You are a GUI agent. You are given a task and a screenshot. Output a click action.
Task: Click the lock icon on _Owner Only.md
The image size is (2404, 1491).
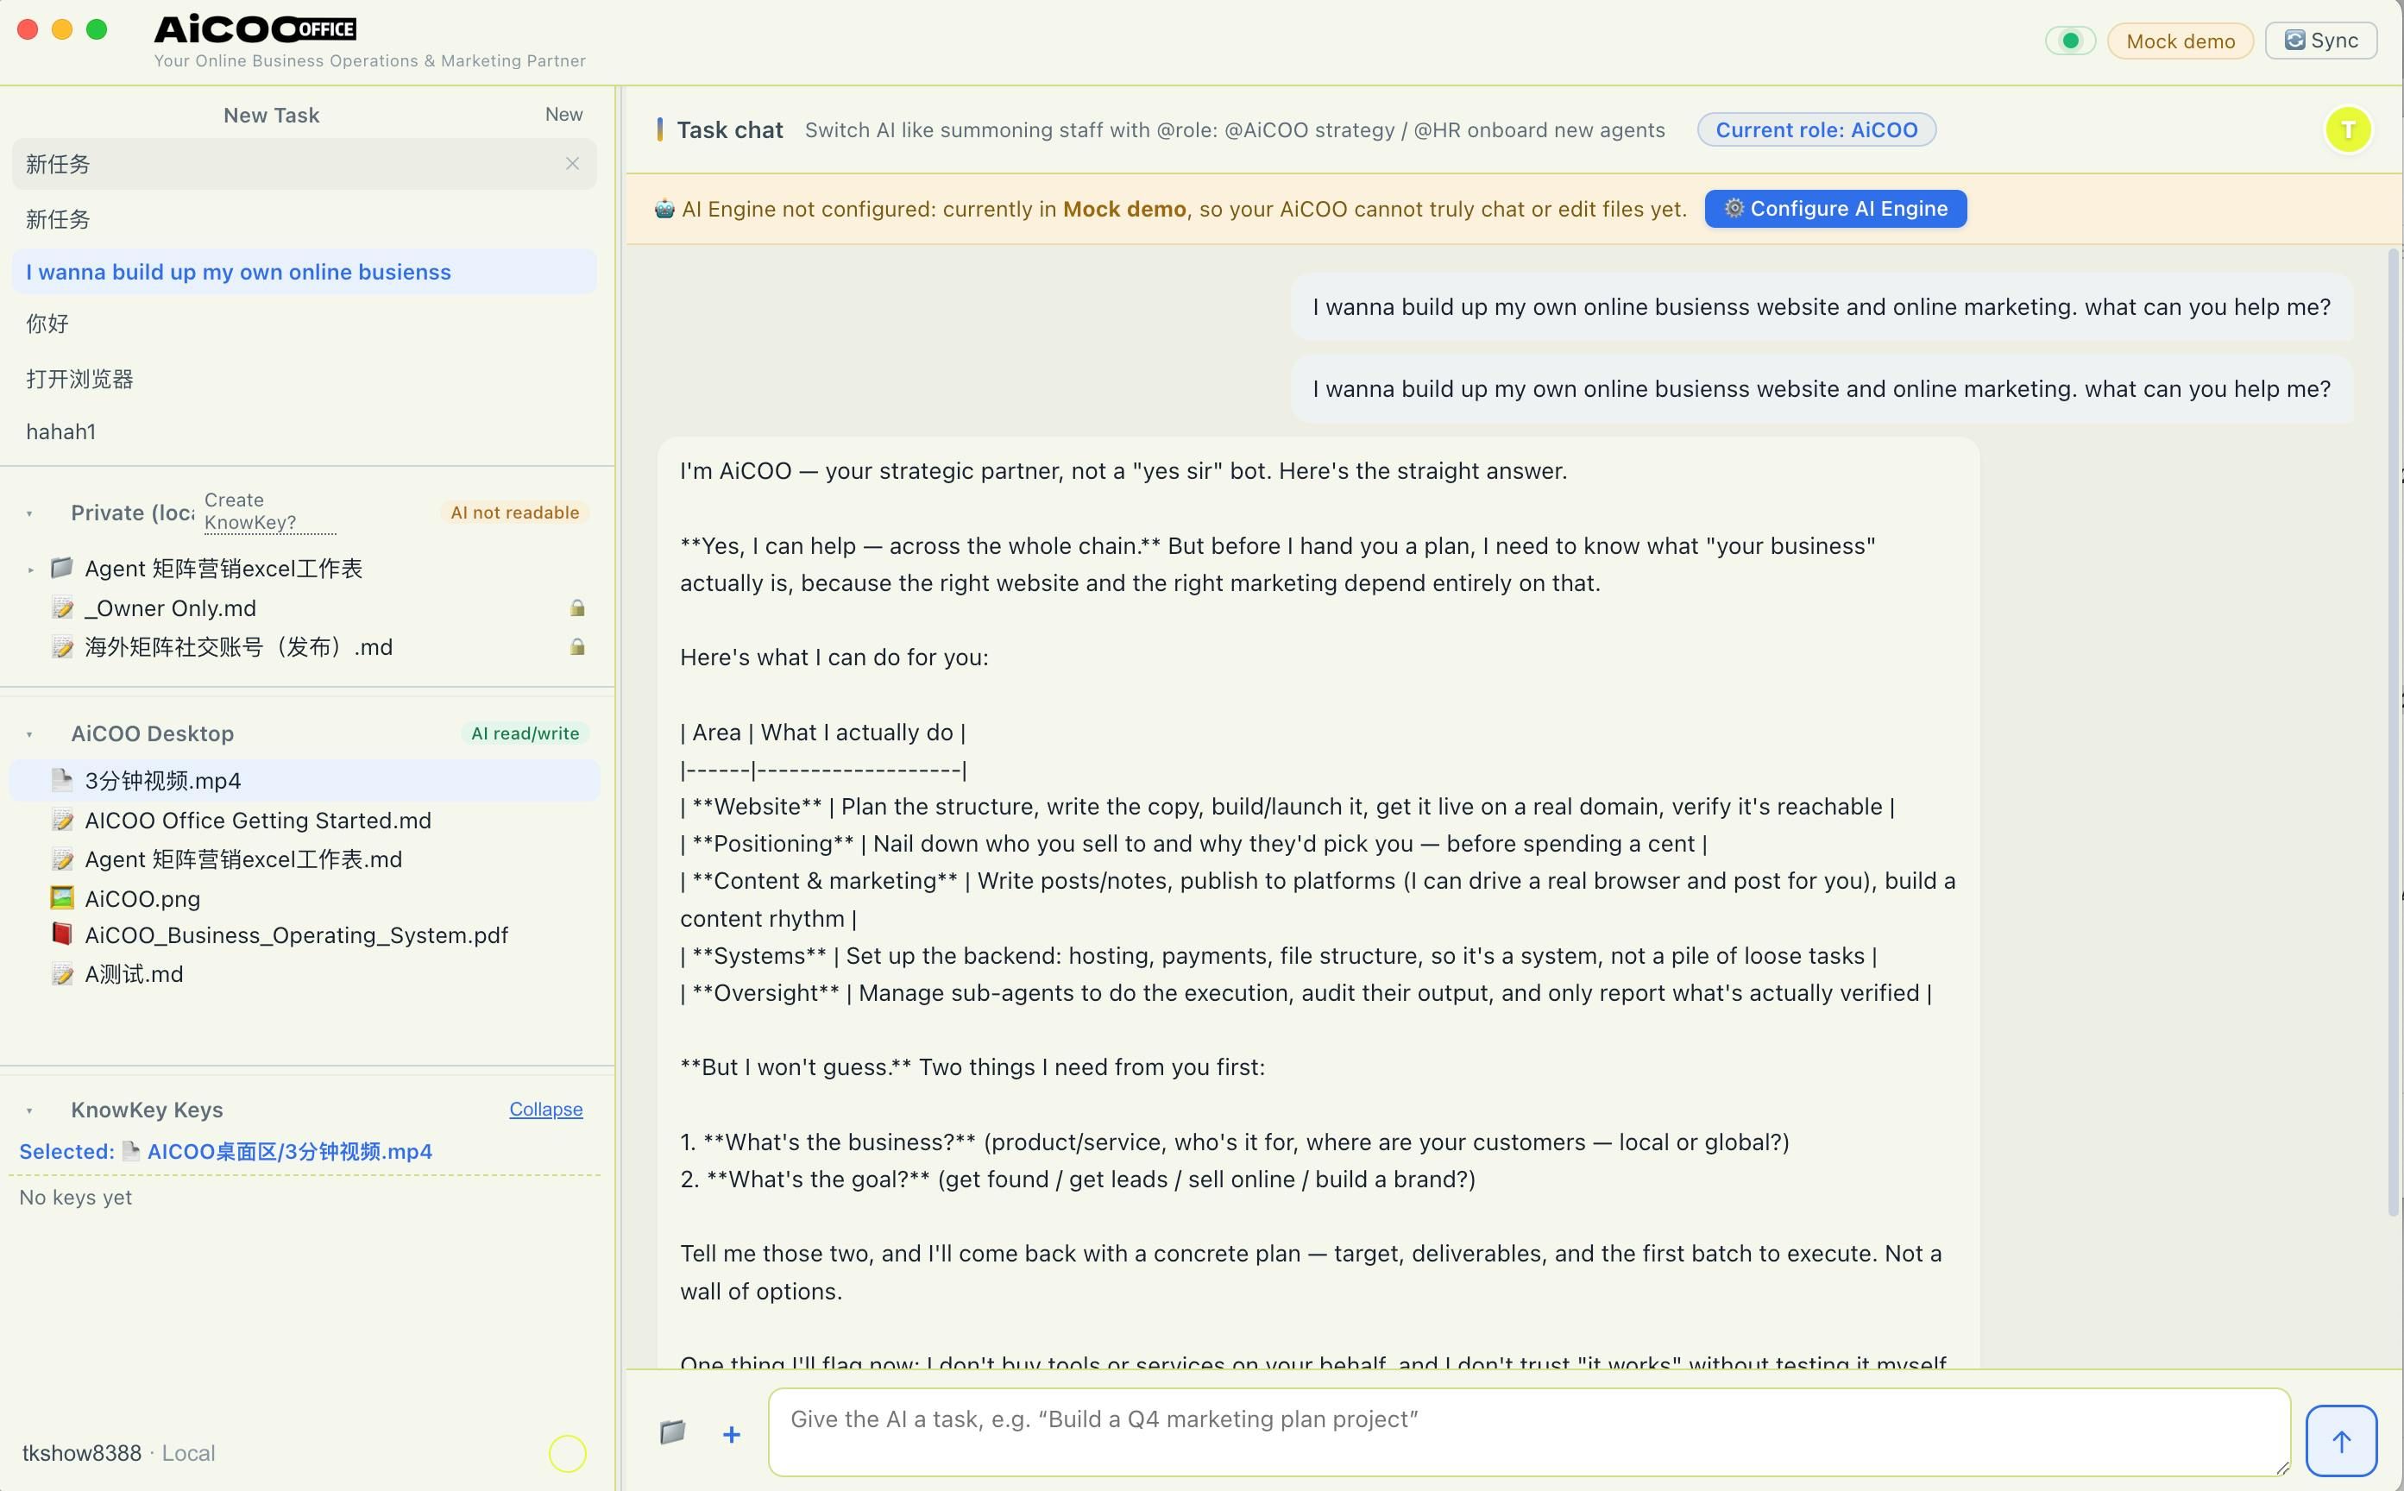(578, 607)
